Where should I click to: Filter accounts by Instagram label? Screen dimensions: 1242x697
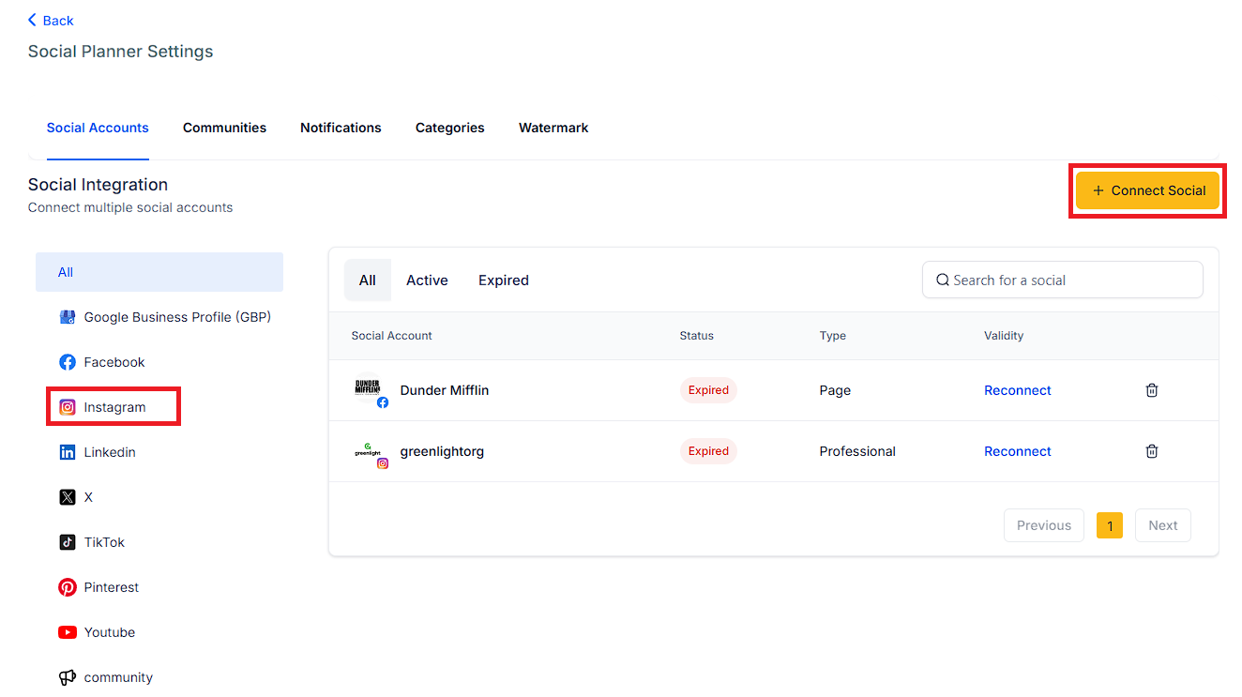coord(114,407)
